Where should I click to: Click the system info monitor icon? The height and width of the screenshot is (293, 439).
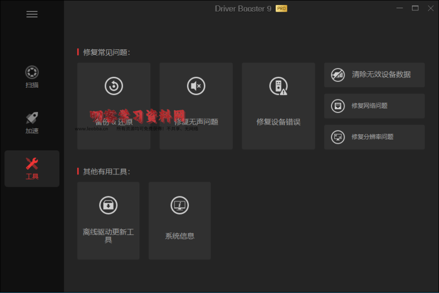(179, 205)
